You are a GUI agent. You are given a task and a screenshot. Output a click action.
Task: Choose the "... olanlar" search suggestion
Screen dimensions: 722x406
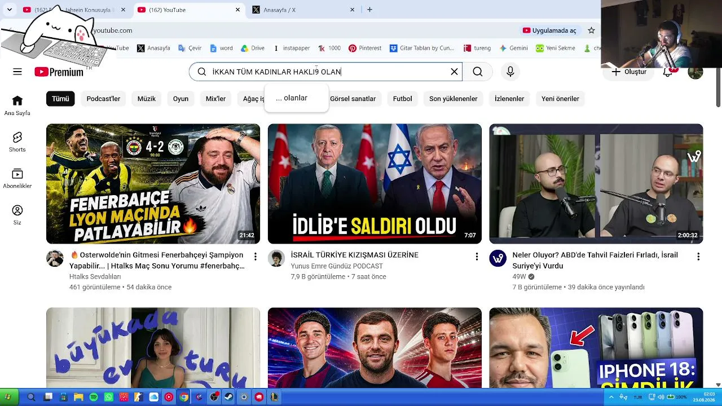click(x=296, y=98)
